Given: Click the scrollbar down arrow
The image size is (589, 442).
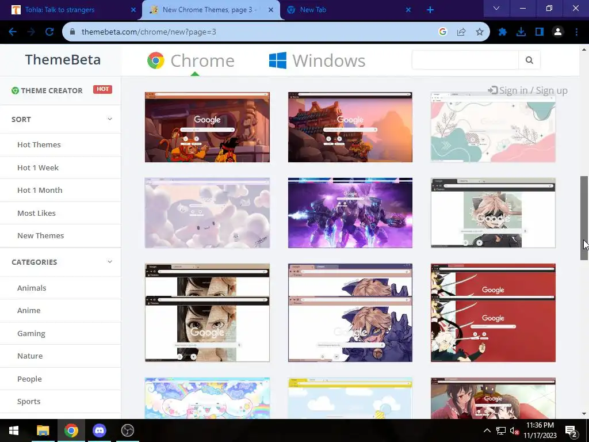Looking at the screenshot, I should pos(584,414).
